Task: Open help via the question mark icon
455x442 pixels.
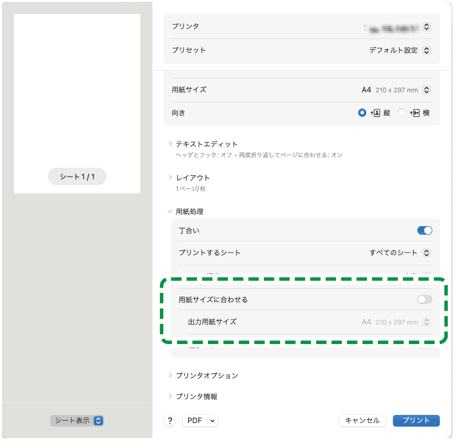Action: [x=170, y=421]
